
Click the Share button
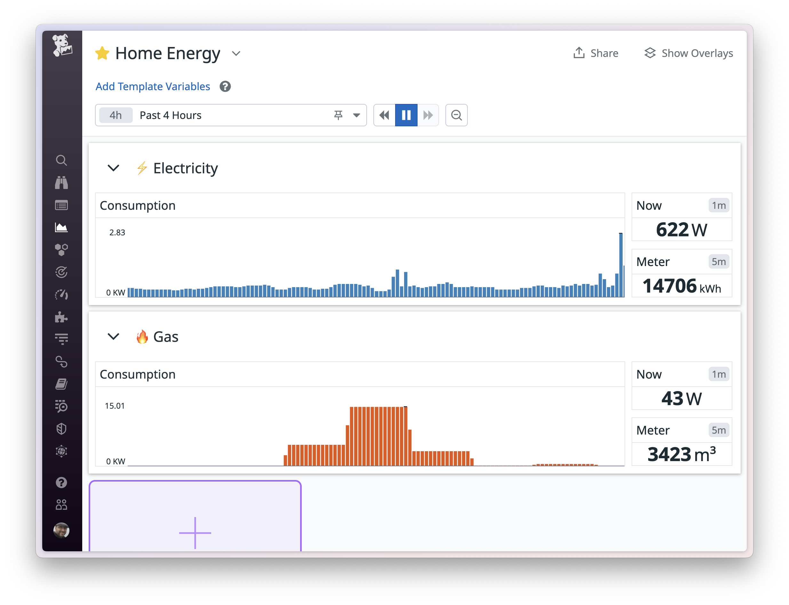click(596, 53)
